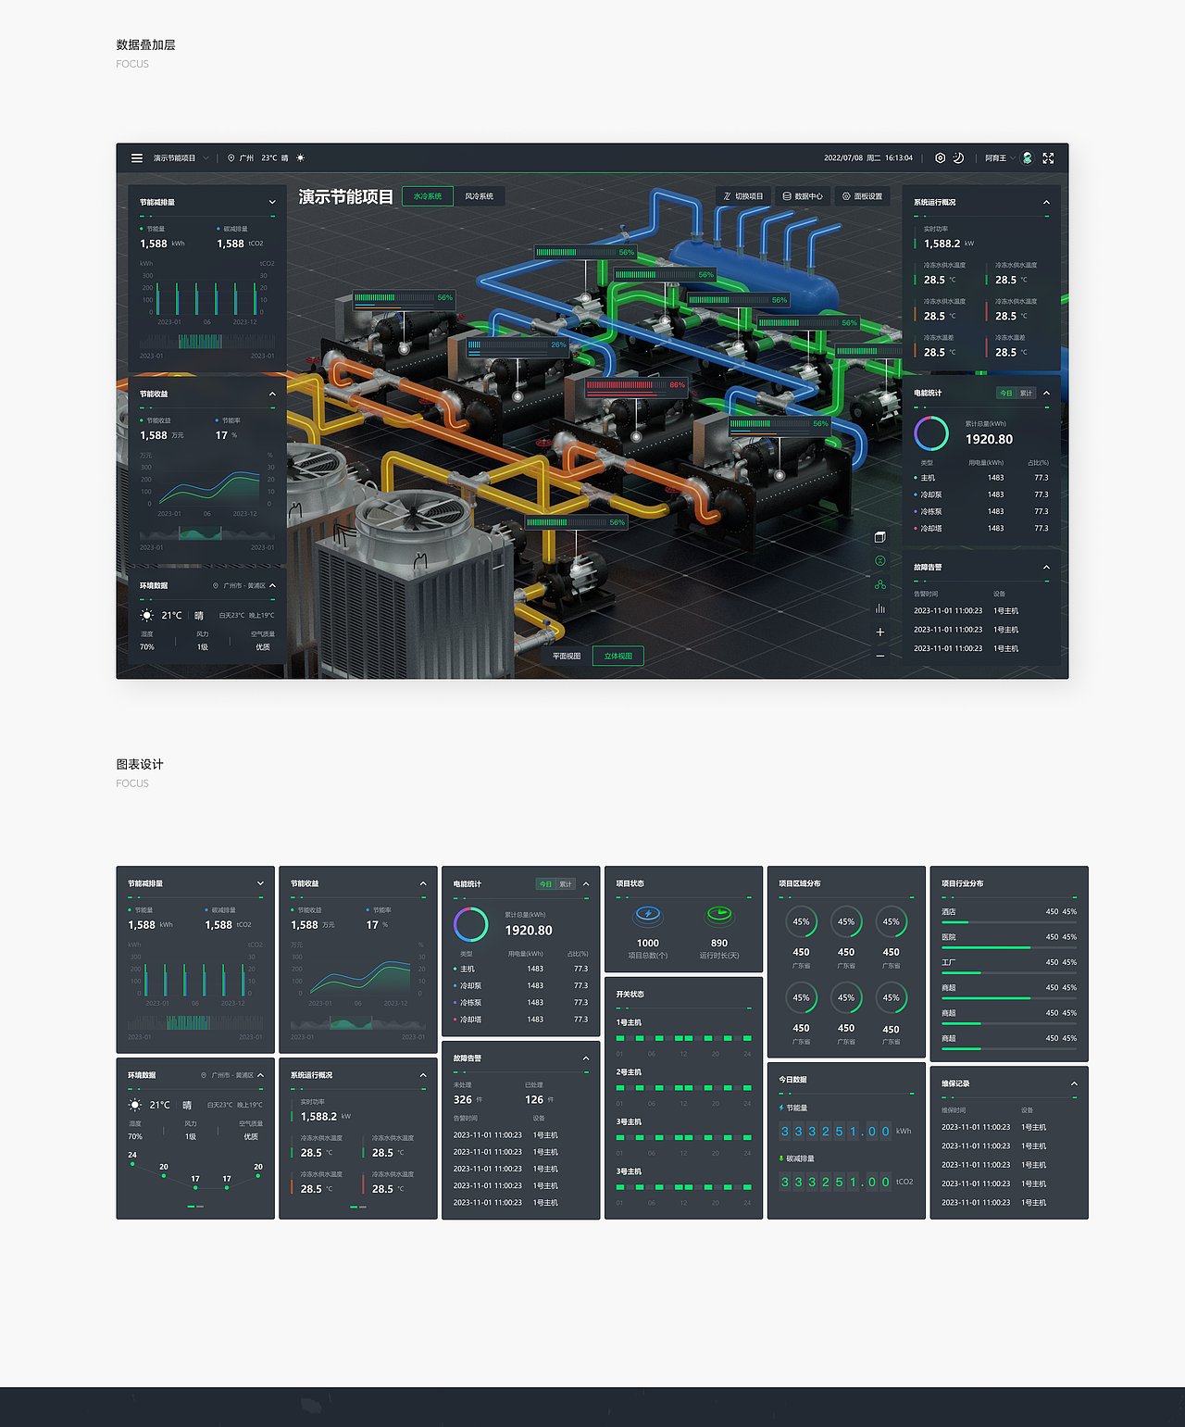Viewport: 1185px width, 1427px height.
Task: Click the 主机 row in dashboard 电能统计
Action: coord(981,479)
